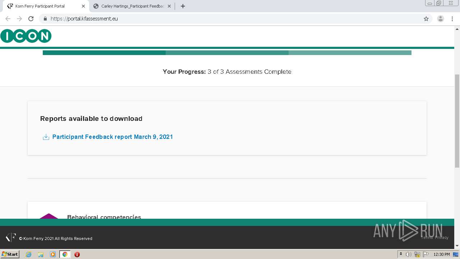Focus the address bar showing portal.kfassessment.eu
The width and height of the screenshot is (460, 259).
[x=230, y=19]
